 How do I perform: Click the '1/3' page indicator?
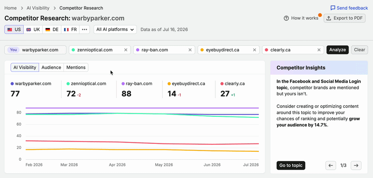click(x=343, y=165)
